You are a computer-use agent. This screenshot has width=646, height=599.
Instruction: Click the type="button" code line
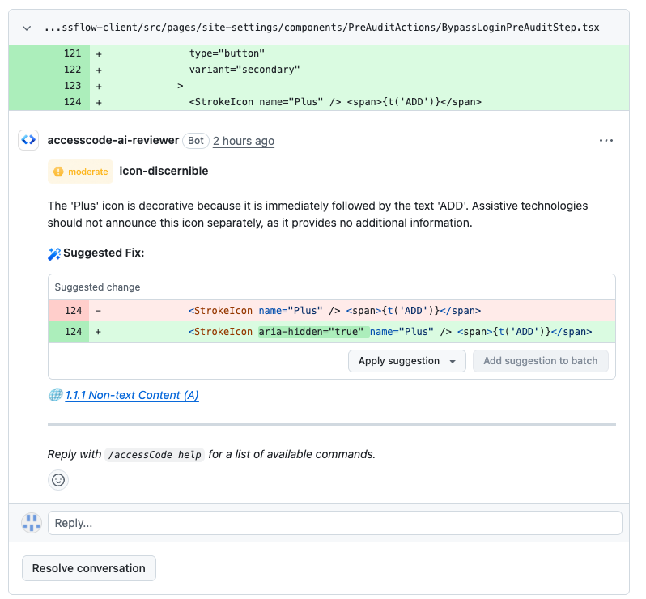[x=227, y=53]
